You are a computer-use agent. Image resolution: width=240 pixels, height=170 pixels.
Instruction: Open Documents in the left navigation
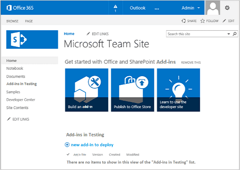coord(16,77)
